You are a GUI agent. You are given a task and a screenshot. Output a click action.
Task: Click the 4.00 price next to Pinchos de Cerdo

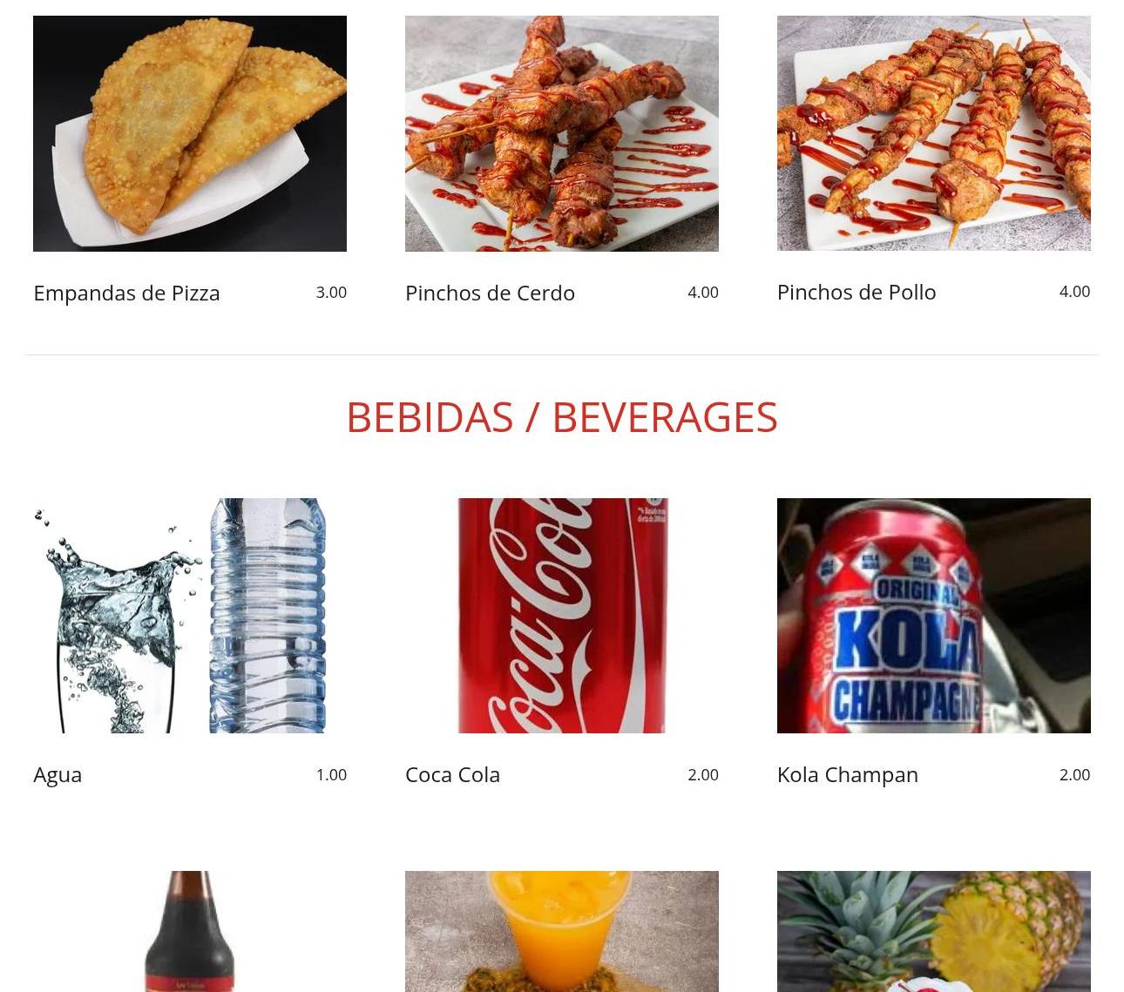pyautogui.click(x=703, y=293)
